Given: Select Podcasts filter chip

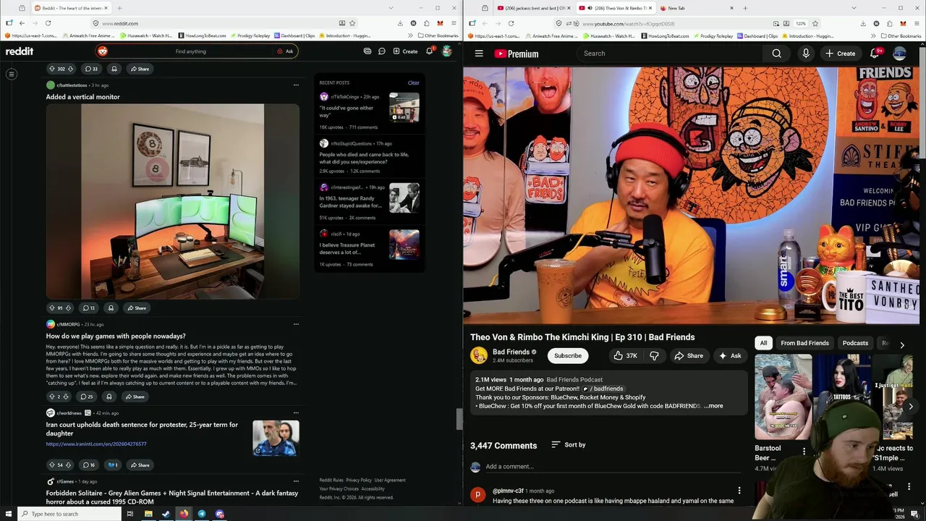Looking at the screenshot, I should coord(855,343).
